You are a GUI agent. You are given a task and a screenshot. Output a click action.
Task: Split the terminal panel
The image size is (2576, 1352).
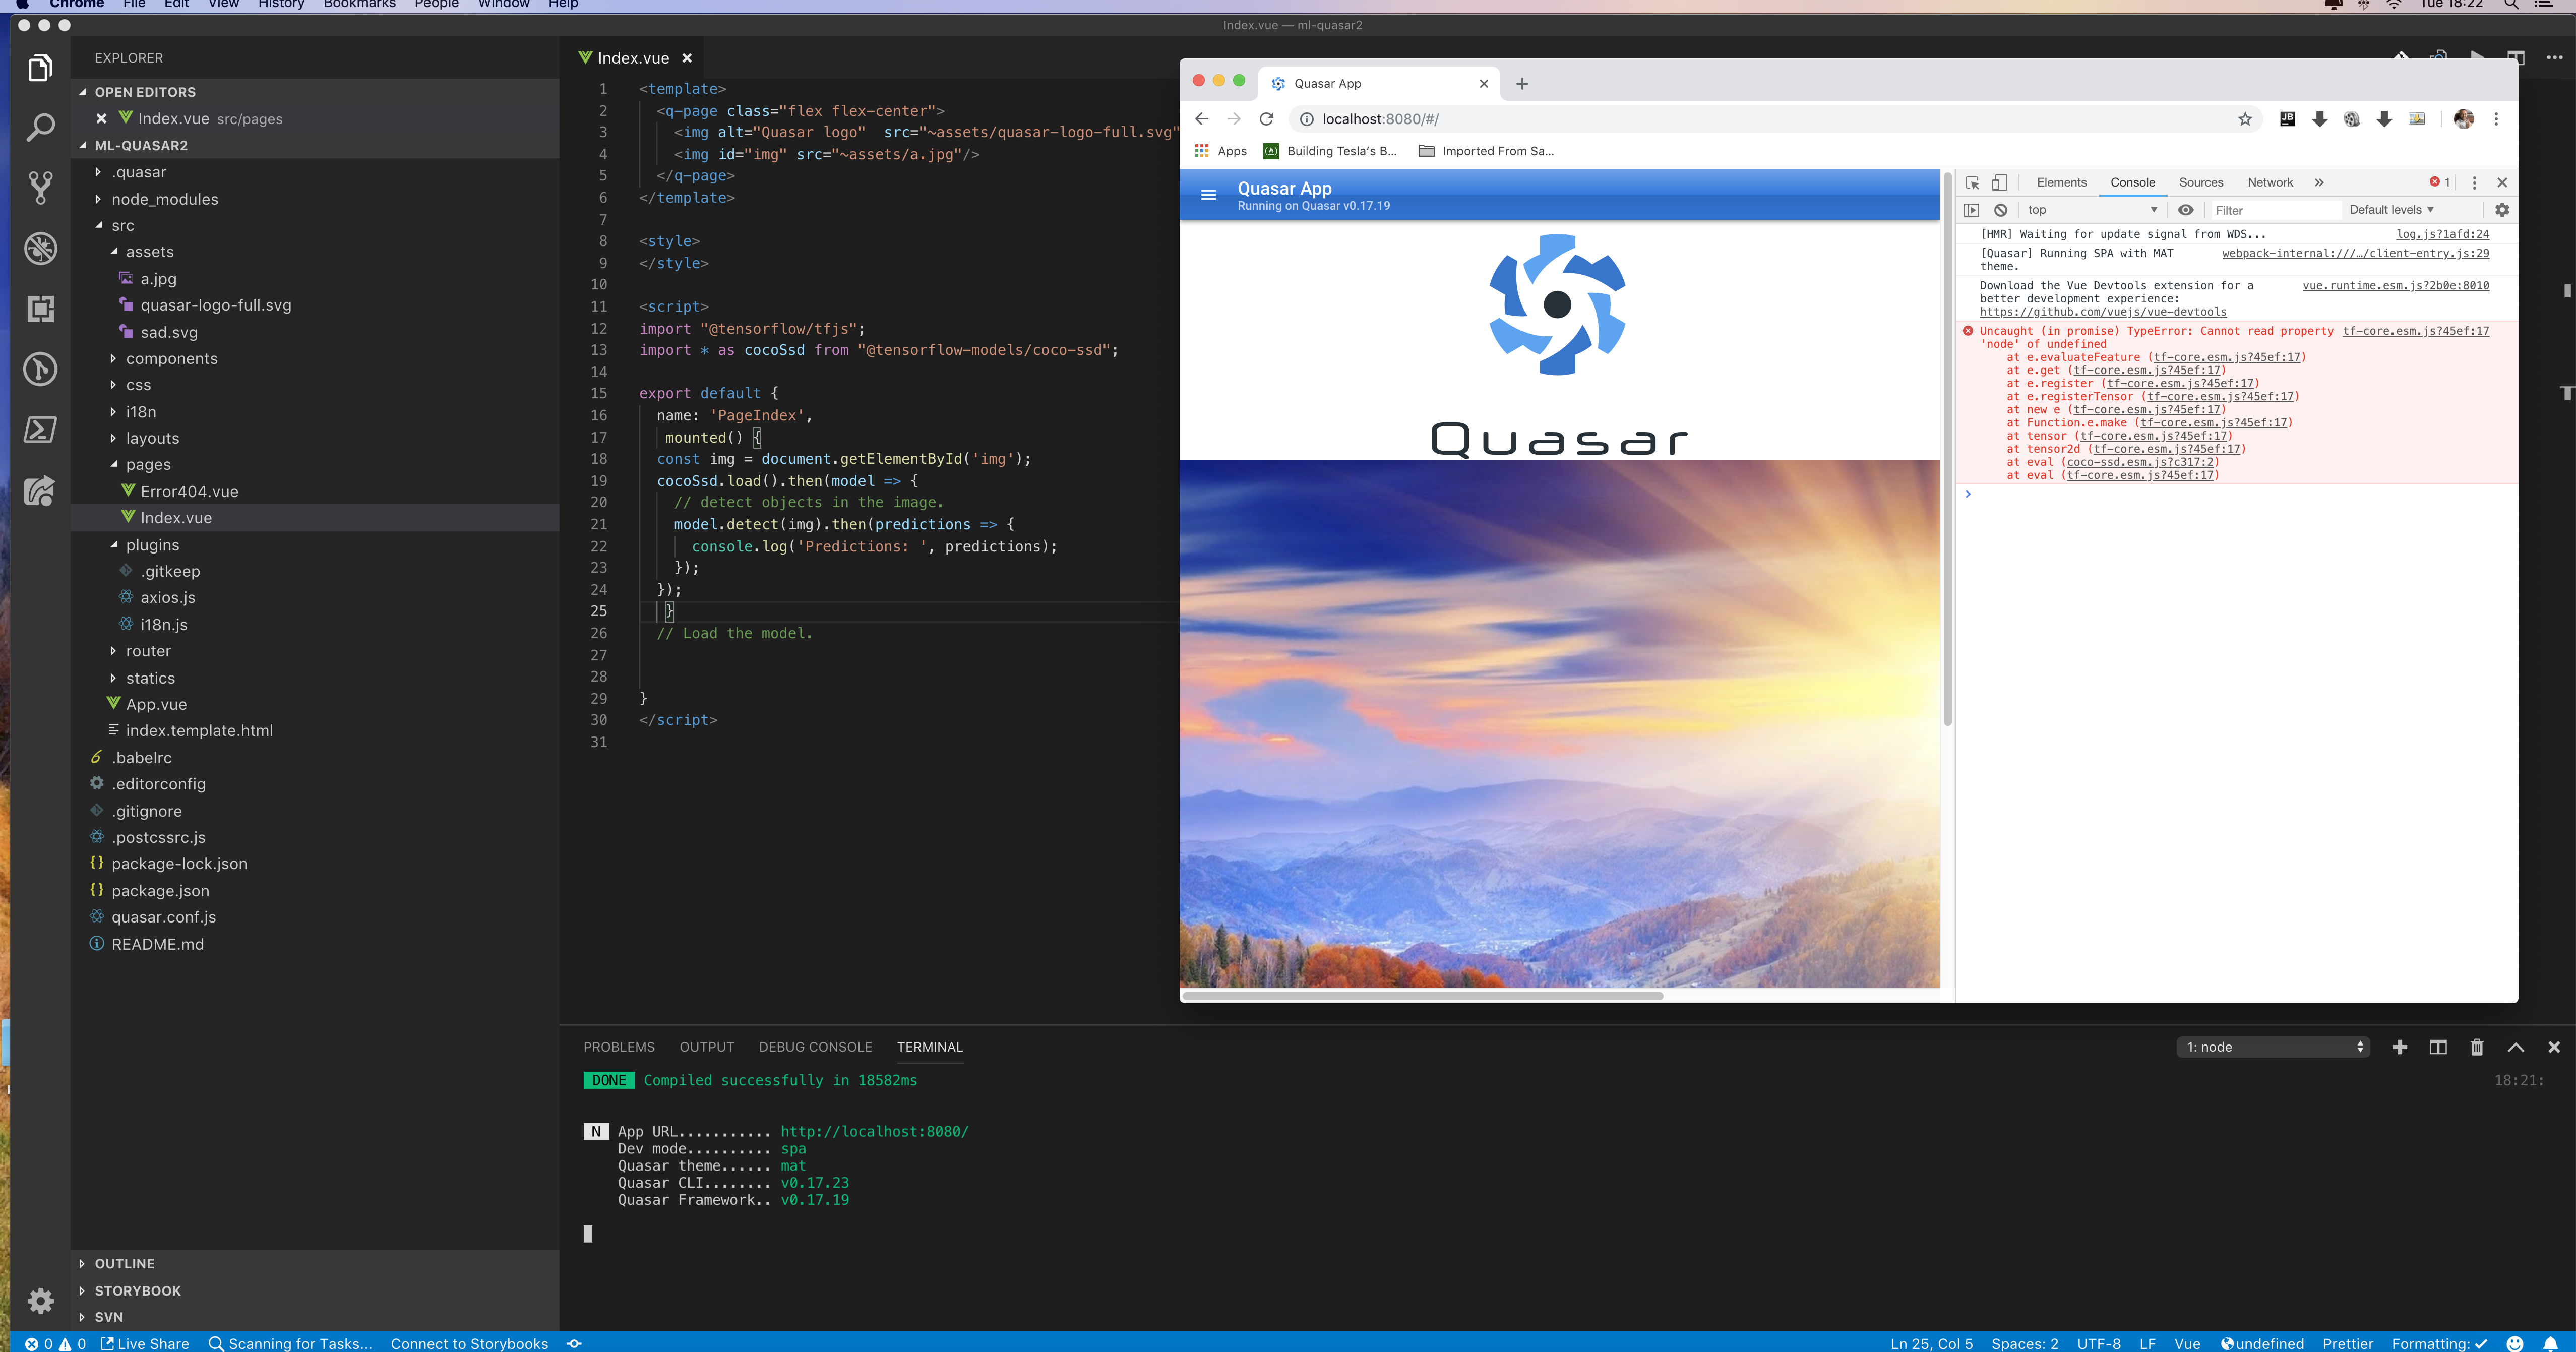tap(2438, 1047)
